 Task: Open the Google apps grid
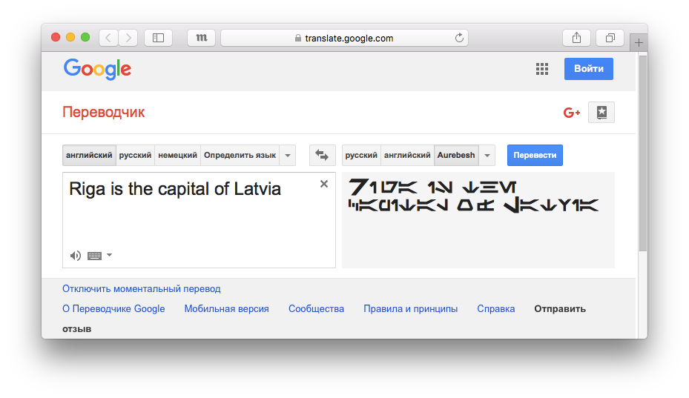pyautogui.click(x=542, y=69)
